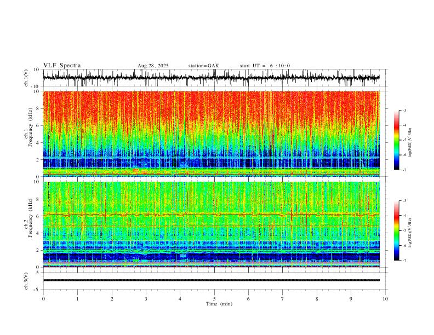Viewport: 434px width, 335px height.
Task: Click the ch.2 color scale log(PSD) caption
Action: tap(410, 233)
